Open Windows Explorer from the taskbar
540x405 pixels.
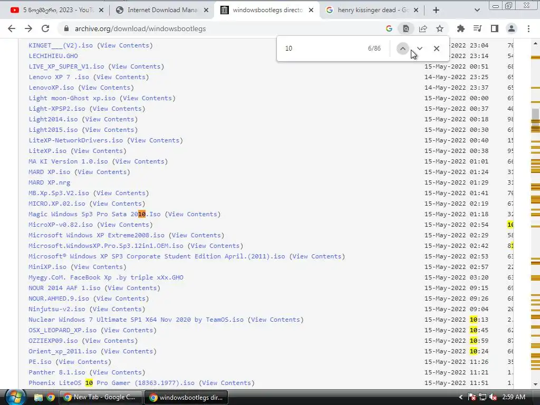coord(38,398)
